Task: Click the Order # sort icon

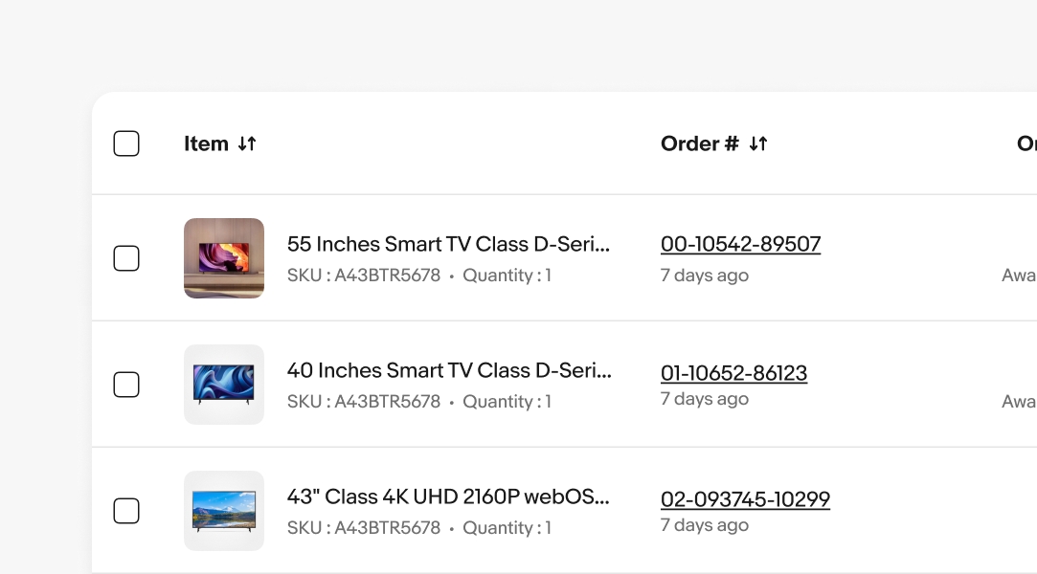Action: pos(756,143)
